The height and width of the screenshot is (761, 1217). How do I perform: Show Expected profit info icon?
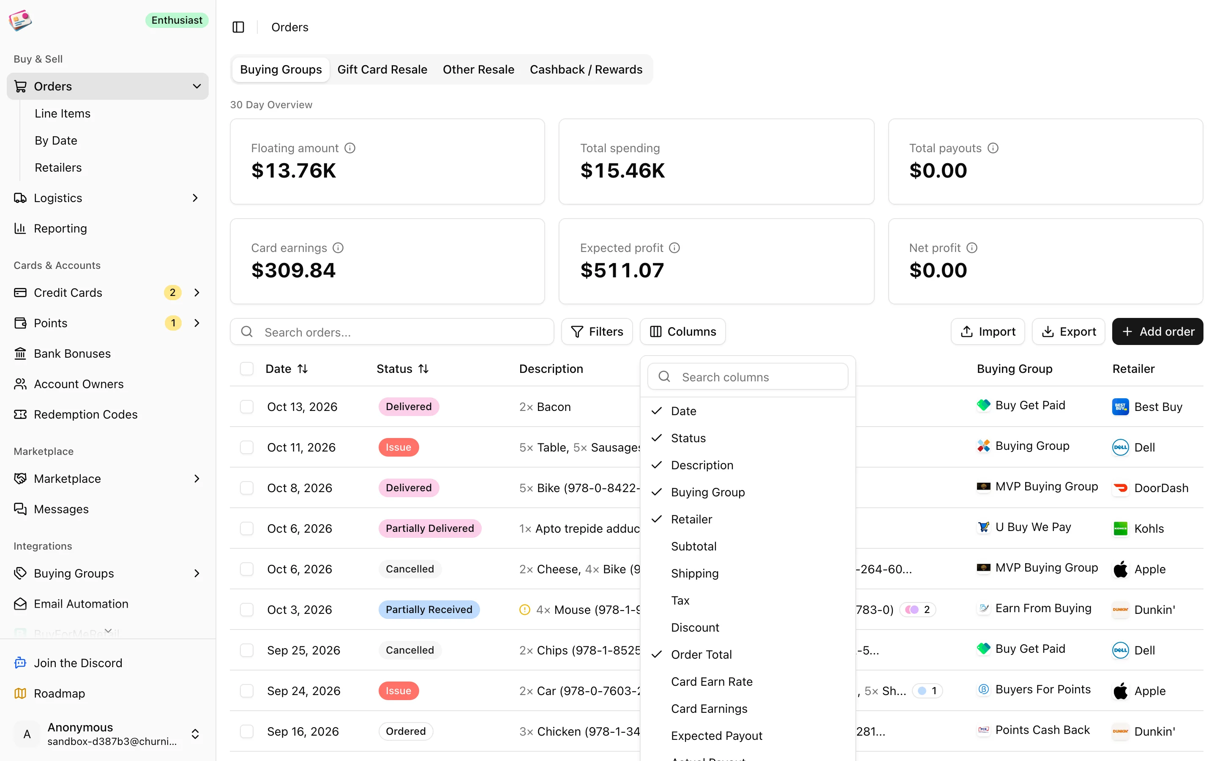[x=674, y=248]
